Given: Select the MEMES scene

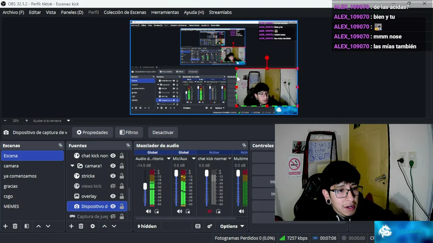Looking at the screenshot, I should (x=32, y=206).
